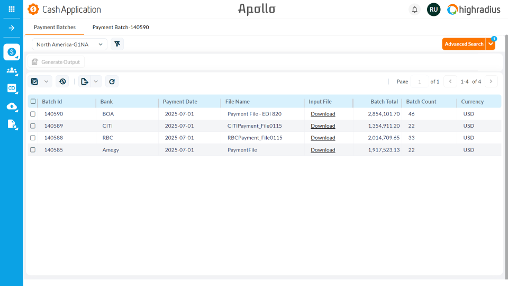Open the notifications bell
Image resolution: width=508 pixels, height=286 pixels.
point(414,10)
